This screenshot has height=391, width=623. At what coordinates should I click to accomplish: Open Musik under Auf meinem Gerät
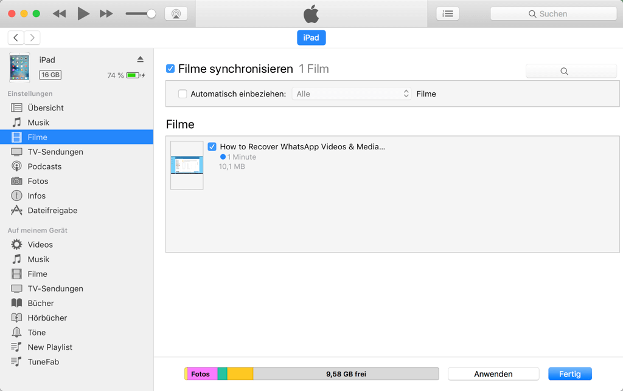pyautogui.click(x=77, y=259)
